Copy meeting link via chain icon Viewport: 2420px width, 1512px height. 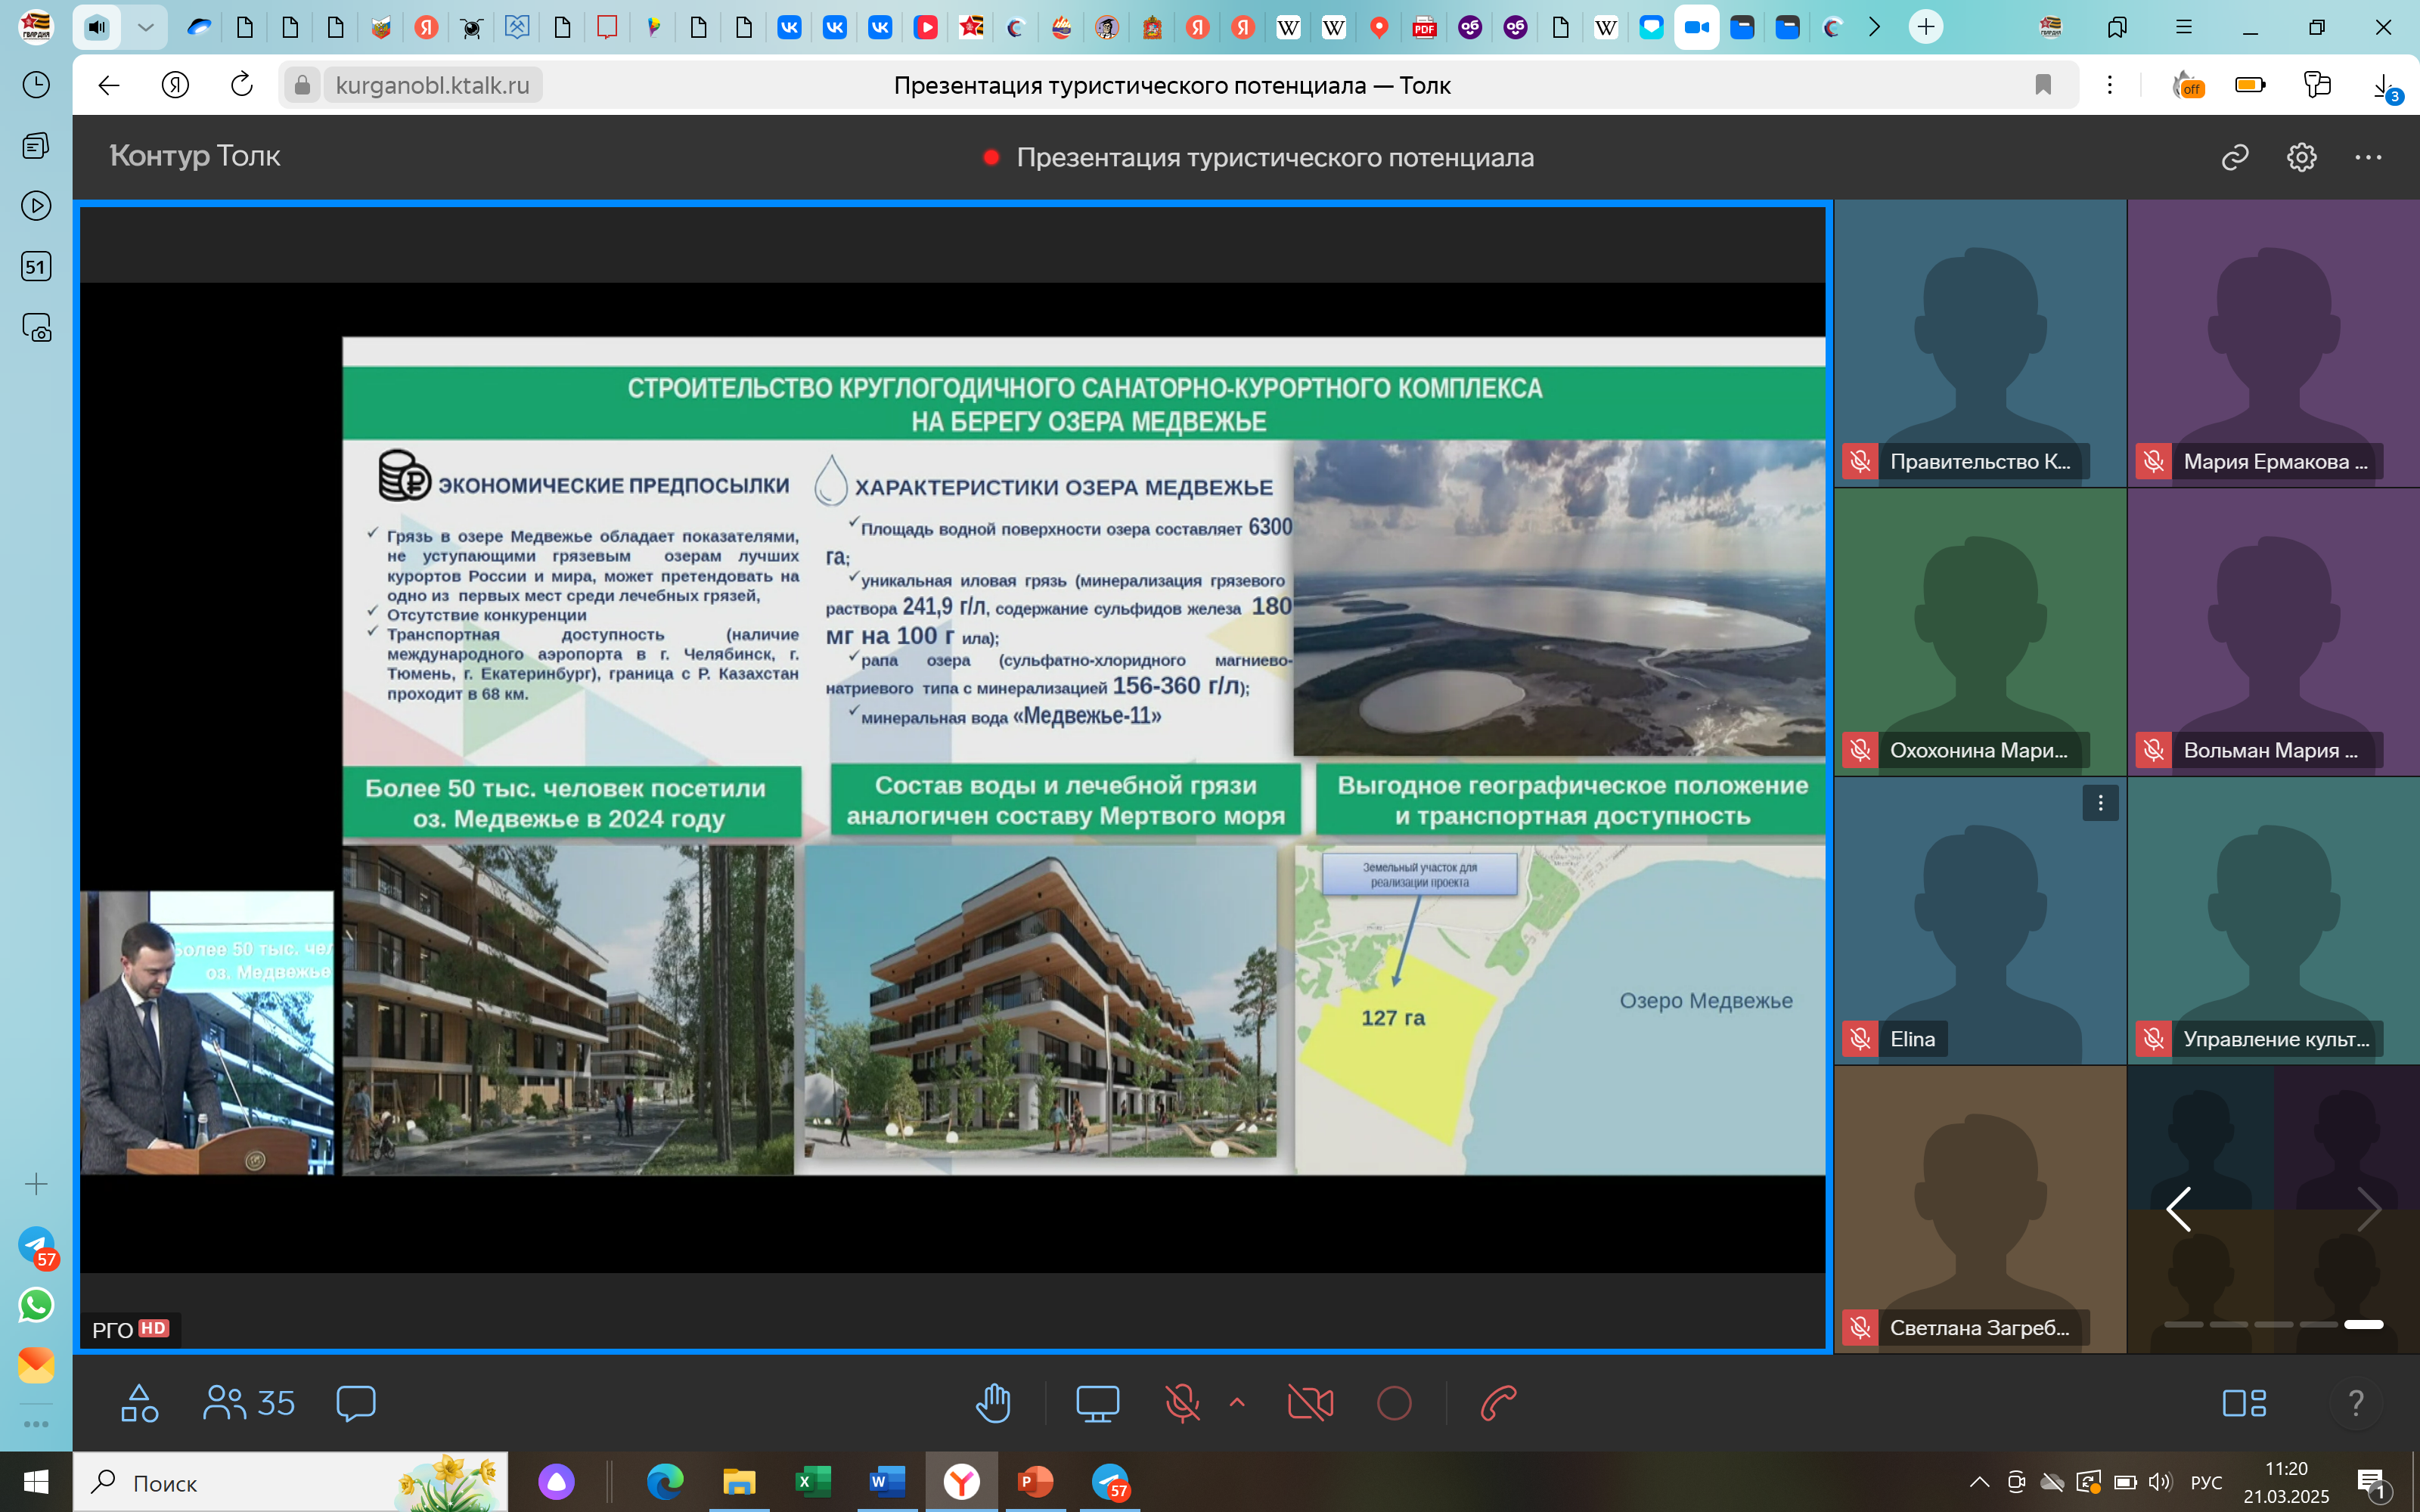2235,157
